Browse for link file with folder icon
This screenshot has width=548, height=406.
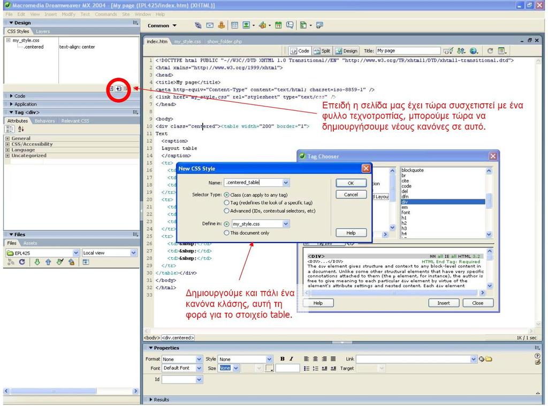[x=489, y=359]
